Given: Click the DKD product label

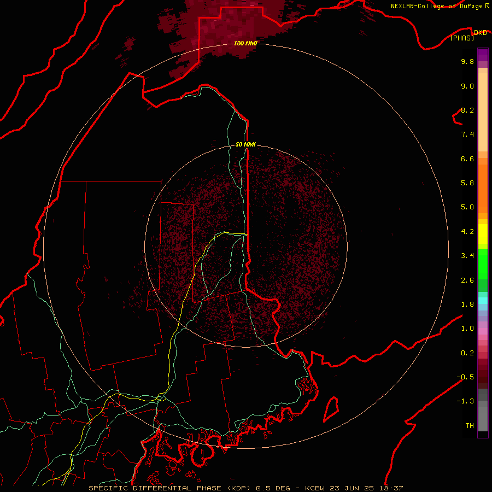Looking at the screenshot, I should coord(480,32).
